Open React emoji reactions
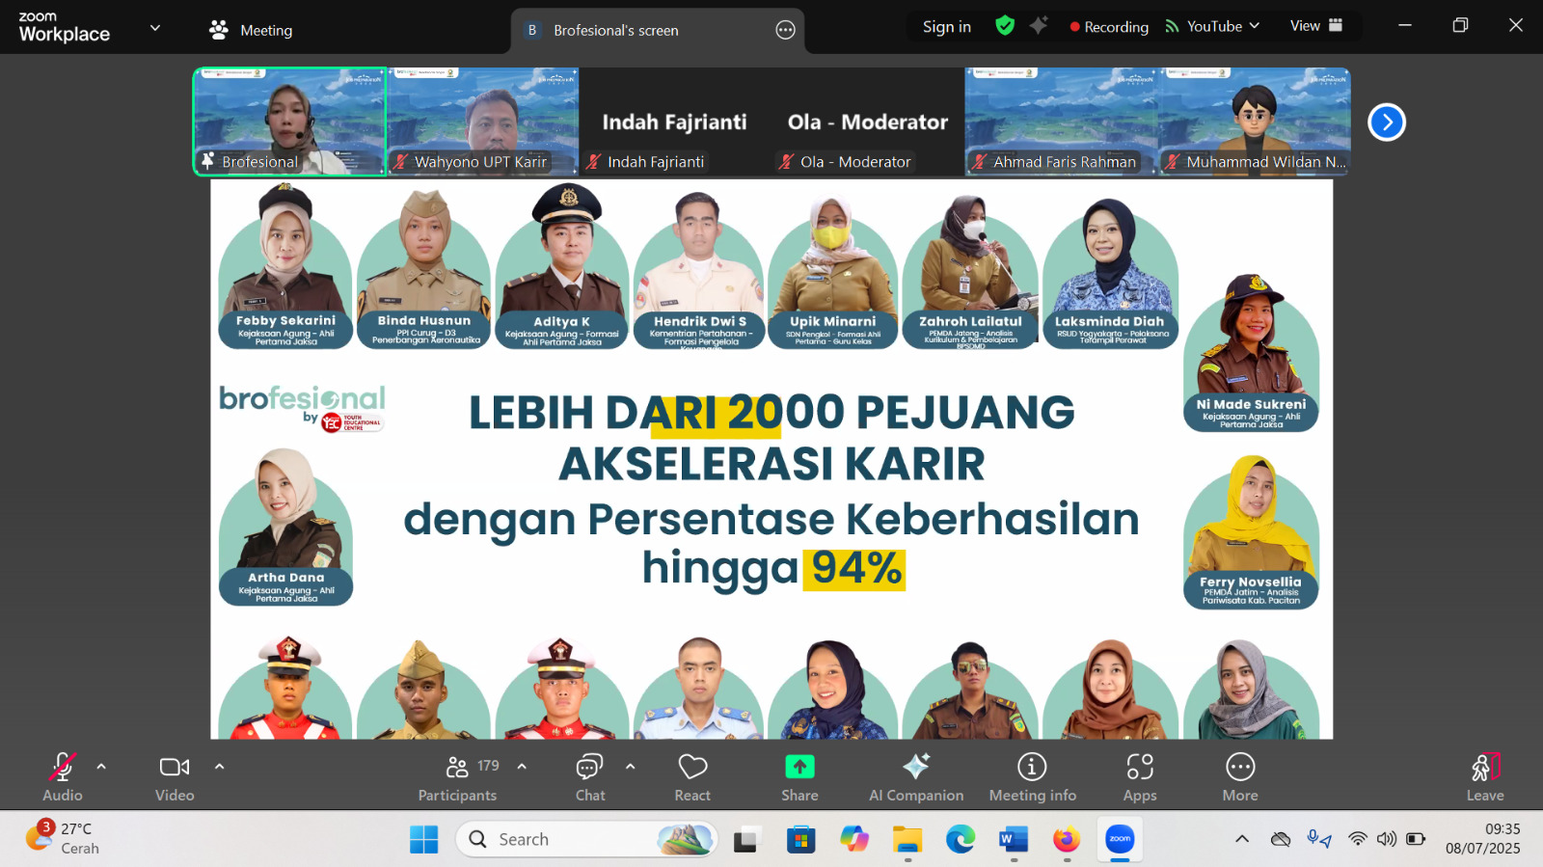The image size is (1543, 867). pyautogui.click(x=692, y=776)
